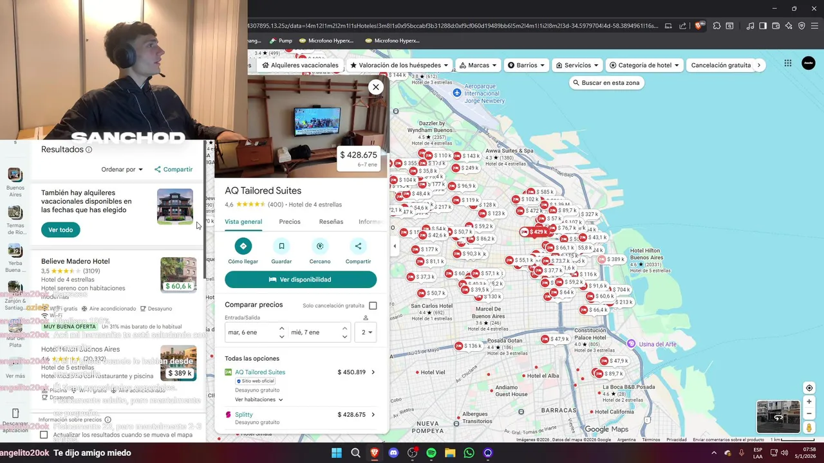
Task: Click the Compartir icon in hotel panel
Action: pos(358,246)
